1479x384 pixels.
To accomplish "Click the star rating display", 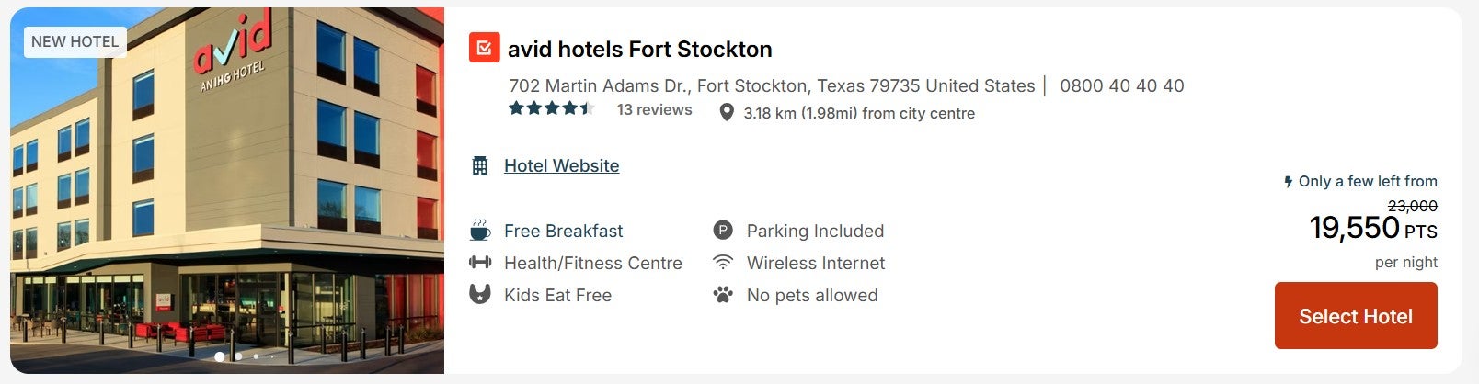I will pyautogui.click(x=551, y=109).
